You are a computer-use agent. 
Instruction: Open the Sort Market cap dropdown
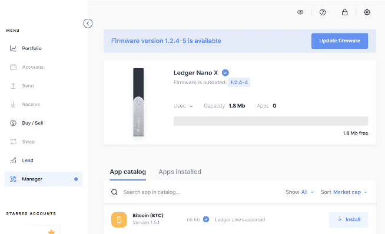pyautogui.click(x=344, y=192)
